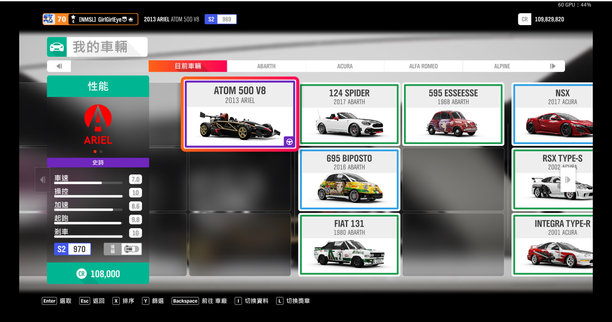Click the L 切換獎章 prompt

coord(293,301)
